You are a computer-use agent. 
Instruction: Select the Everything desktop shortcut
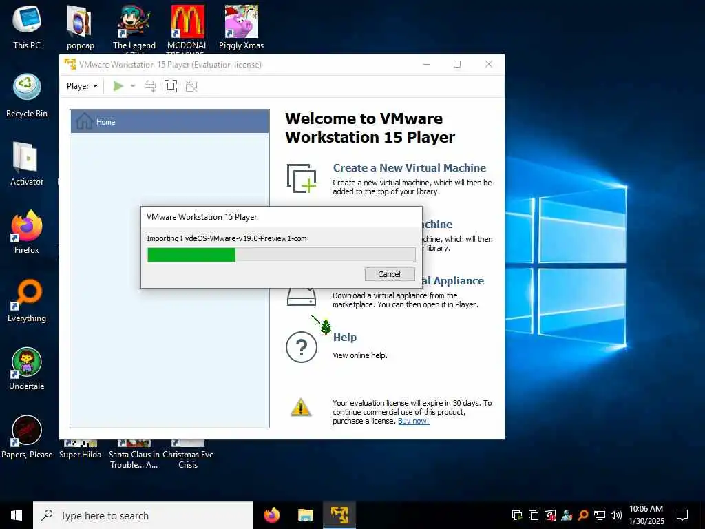pos(27,300)
